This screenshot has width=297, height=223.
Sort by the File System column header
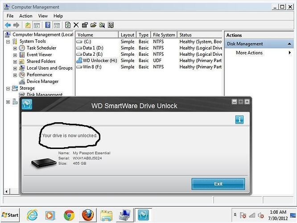pos(164,35)
